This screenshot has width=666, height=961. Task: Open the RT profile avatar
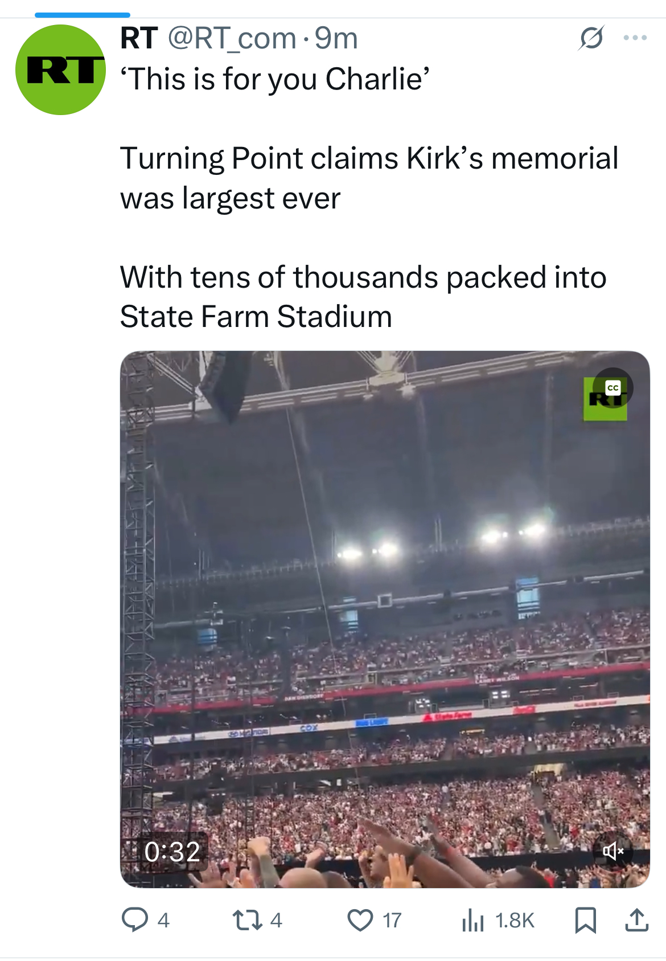[60, 69]
